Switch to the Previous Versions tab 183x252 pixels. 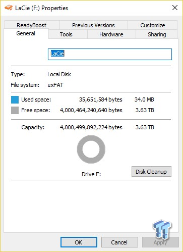click(93, 25)
